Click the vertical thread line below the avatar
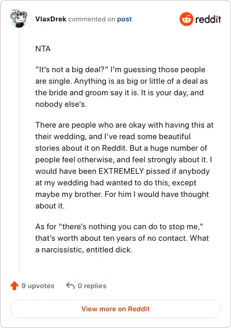Screen dimensions: 231x328 click(x=20, y=150)
